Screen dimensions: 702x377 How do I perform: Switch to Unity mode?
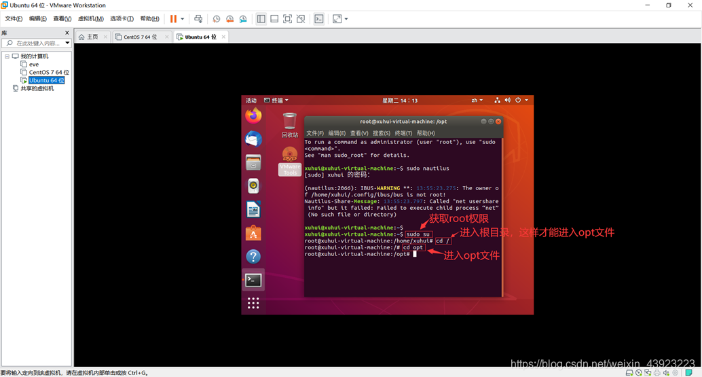pyautogui.click(x=301, y=19)
